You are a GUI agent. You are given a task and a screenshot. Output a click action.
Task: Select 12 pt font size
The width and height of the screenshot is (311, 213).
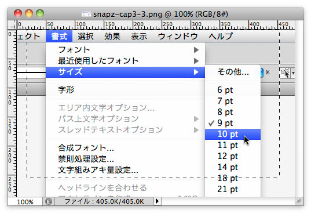[233, 156]
